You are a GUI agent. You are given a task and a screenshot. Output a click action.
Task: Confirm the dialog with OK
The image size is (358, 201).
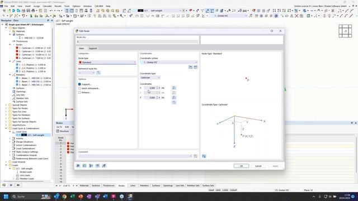[241, 166]
